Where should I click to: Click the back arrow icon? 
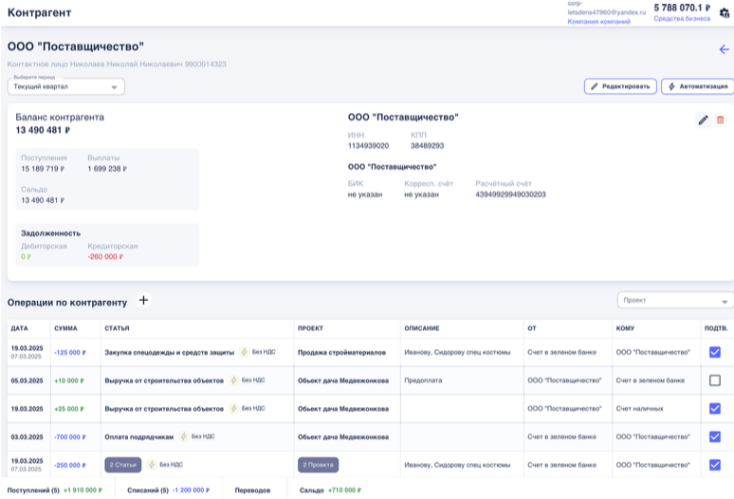[x=725, y=49]
